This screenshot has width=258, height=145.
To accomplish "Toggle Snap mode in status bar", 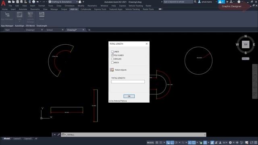I will coord(161,143).
